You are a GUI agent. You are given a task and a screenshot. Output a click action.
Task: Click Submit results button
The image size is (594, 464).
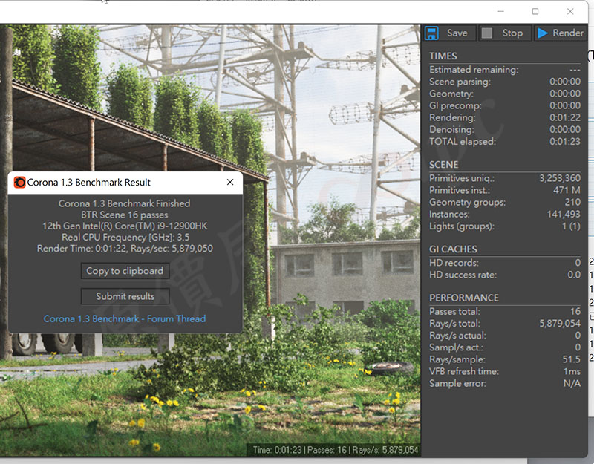(125, 296)
